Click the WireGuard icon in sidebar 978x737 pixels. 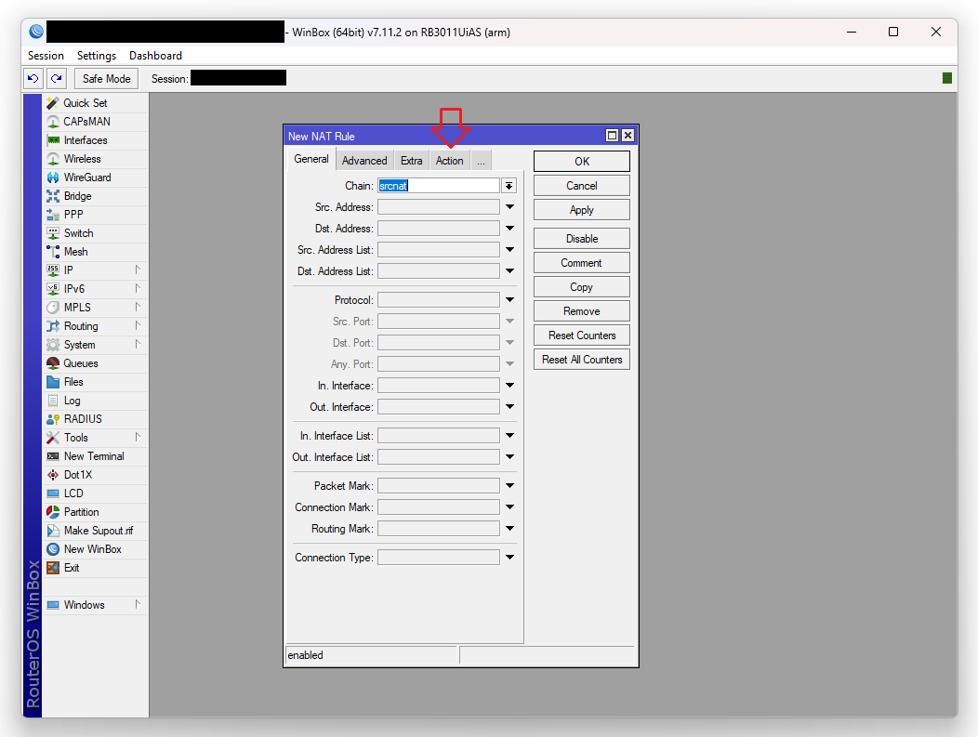[53, 178]
